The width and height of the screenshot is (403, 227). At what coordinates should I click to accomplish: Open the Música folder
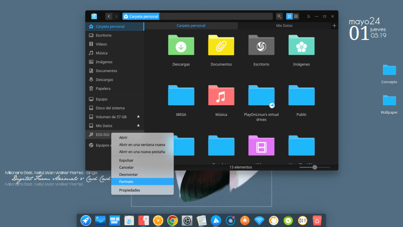(221, 96)
